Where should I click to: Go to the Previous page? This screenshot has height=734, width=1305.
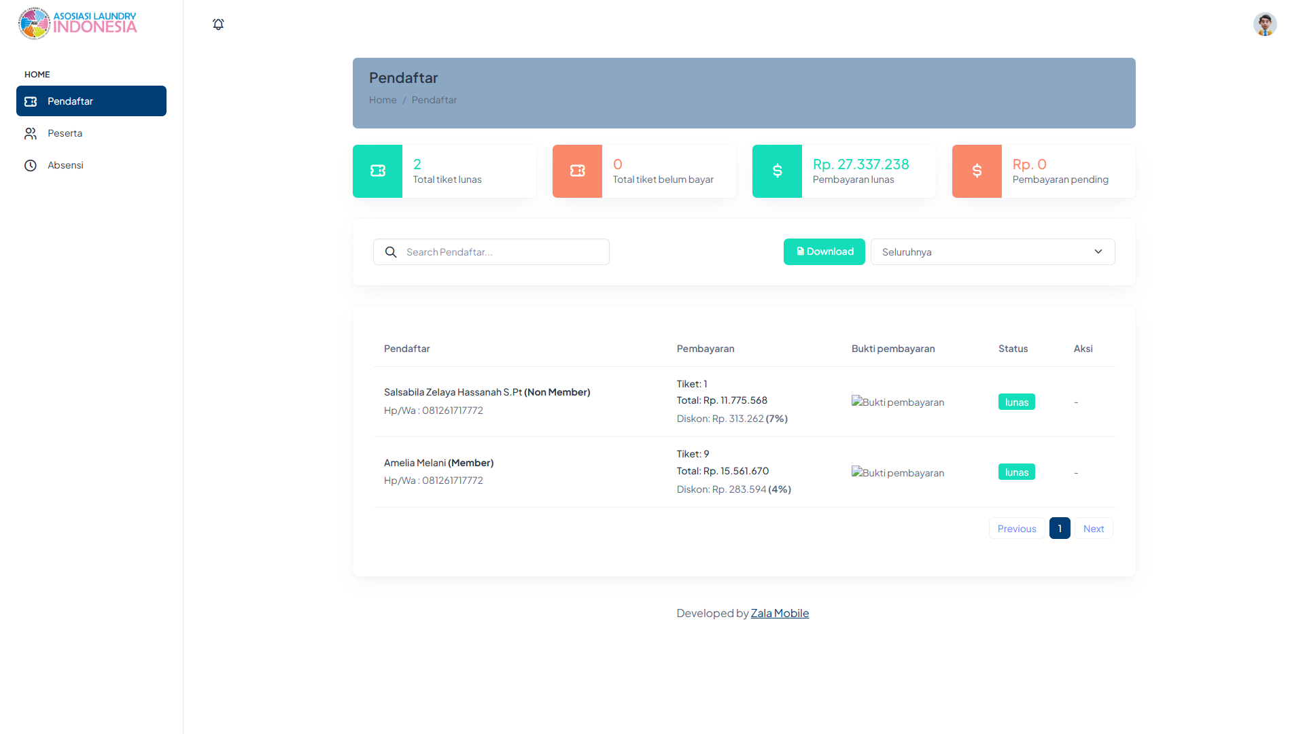point(1017,529)
